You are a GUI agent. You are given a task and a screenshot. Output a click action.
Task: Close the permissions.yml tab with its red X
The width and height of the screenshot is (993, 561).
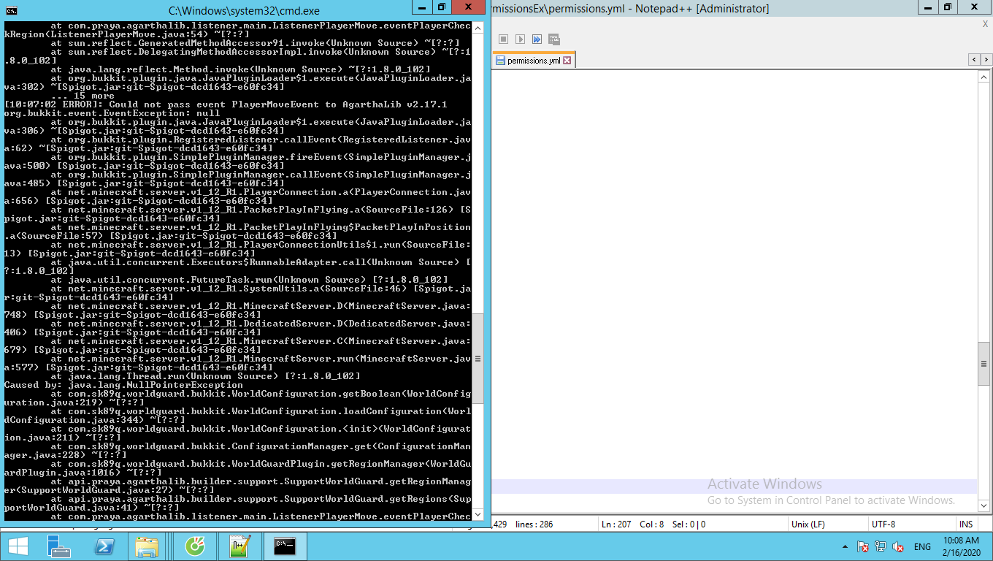pyautogui.click(x=567, y=61)
